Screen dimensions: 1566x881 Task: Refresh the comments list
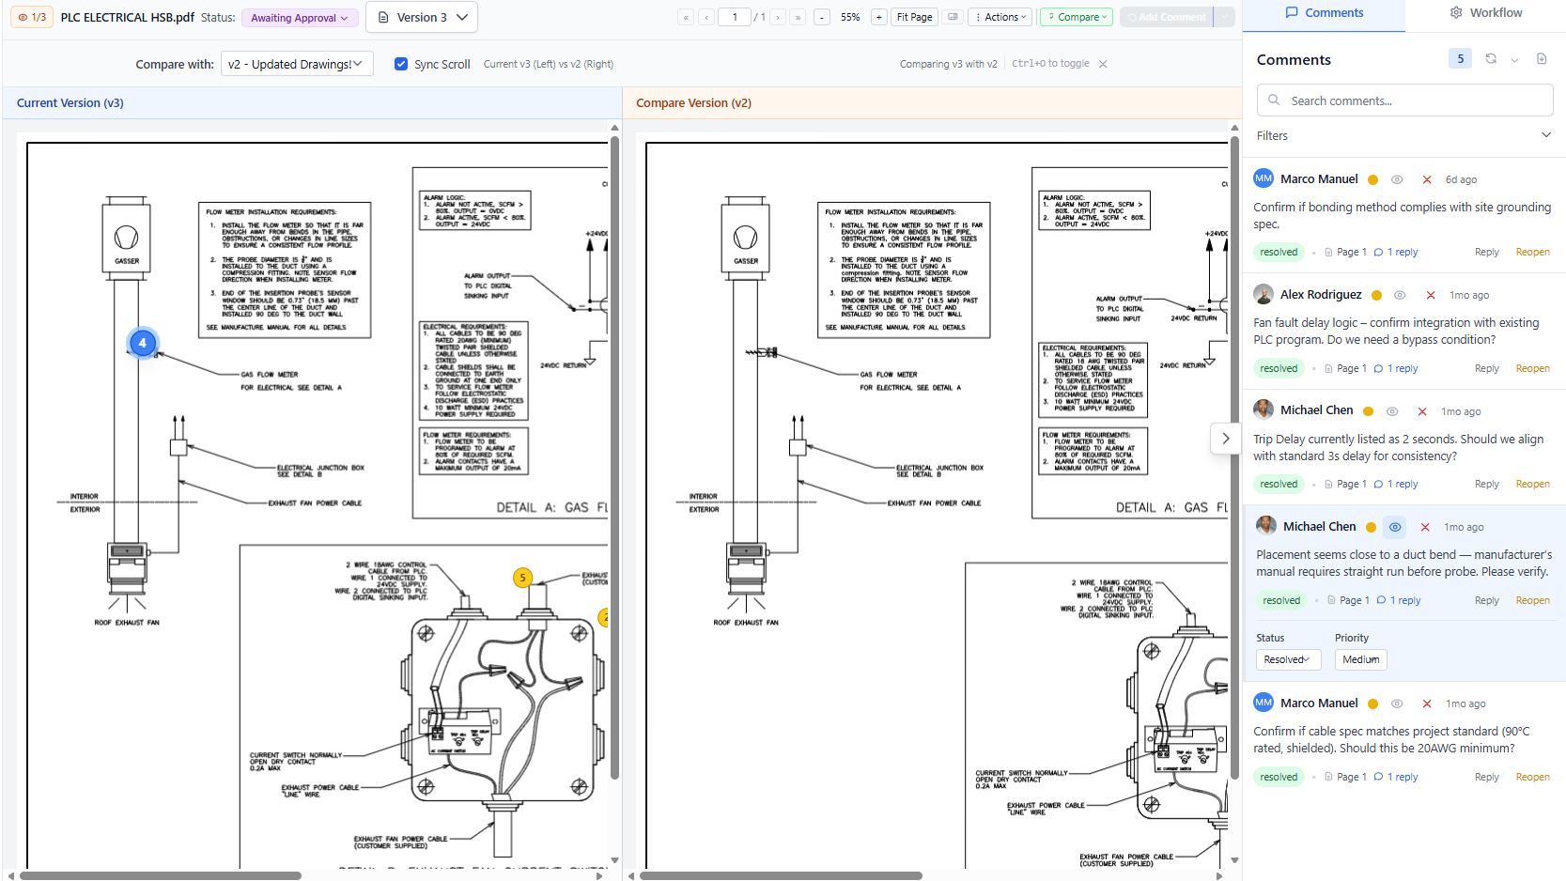tap(1491, 58)
